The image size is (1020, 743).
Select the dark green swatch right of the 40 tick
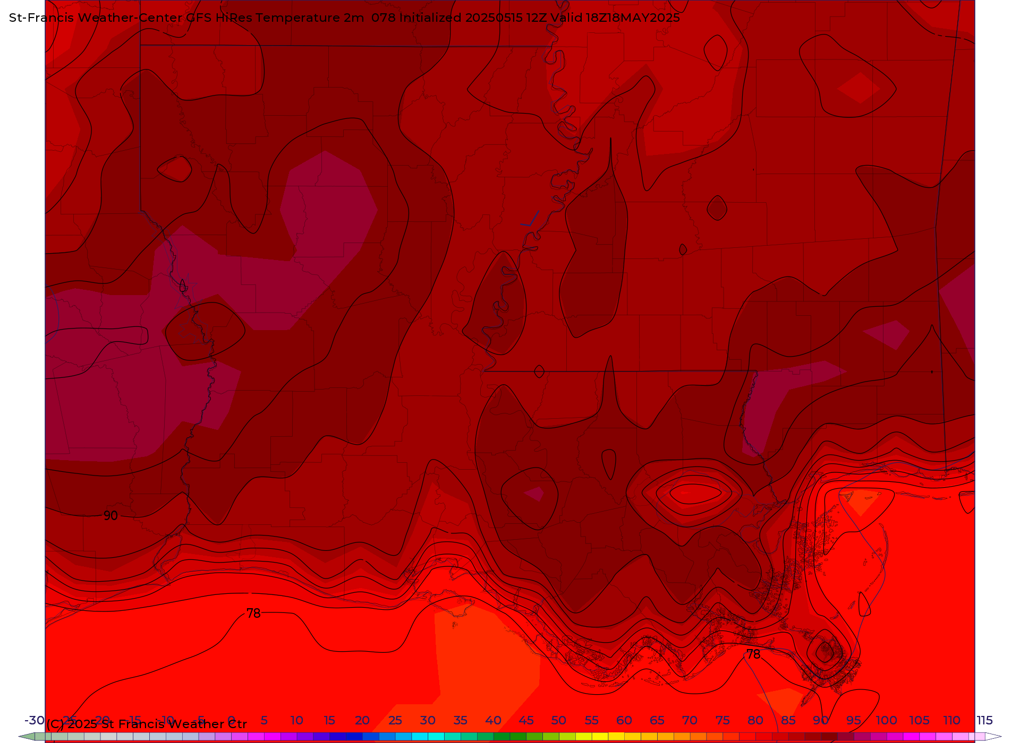click(x=501, y=737)
